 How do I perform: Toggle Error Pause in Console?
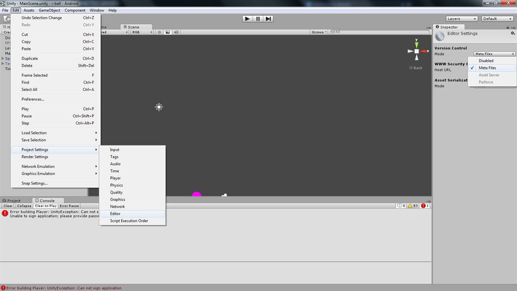click(69, 206)
